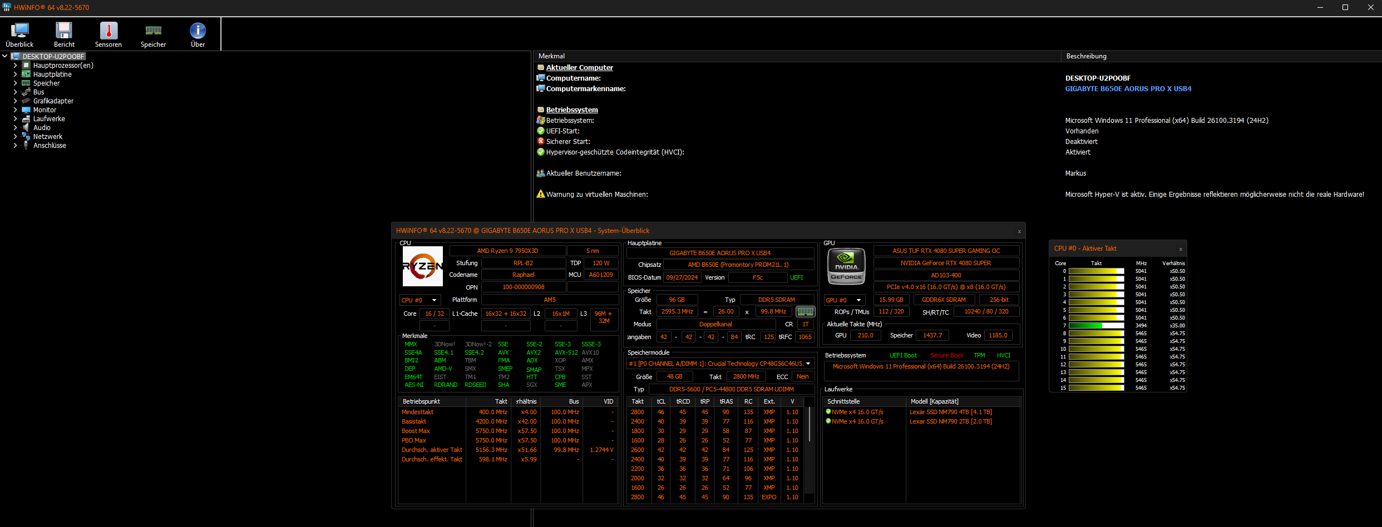Click the Modell [Kapazität] column header
Image resolution: width=1382 pixels, height=527 pixels.
click(x=963, y=401)
